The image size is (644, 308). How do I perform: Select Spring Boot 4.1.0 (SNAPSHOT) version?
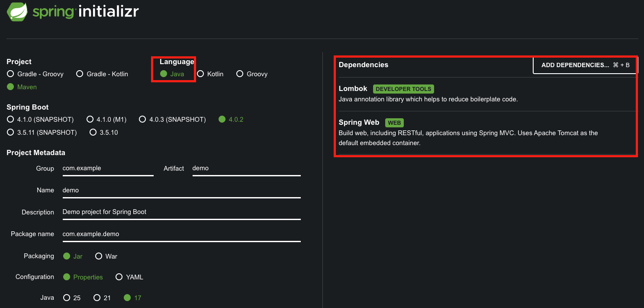[10, 120]
